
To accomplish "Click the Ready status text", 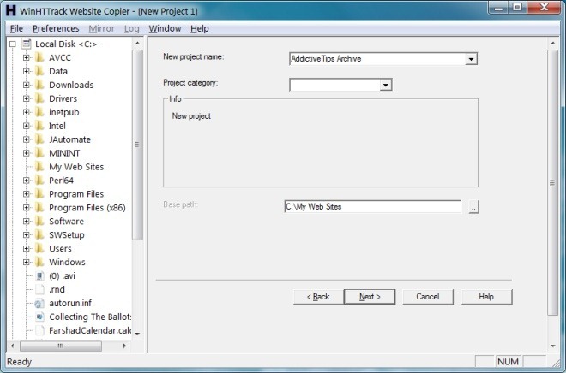I will (x=20, y=362).
